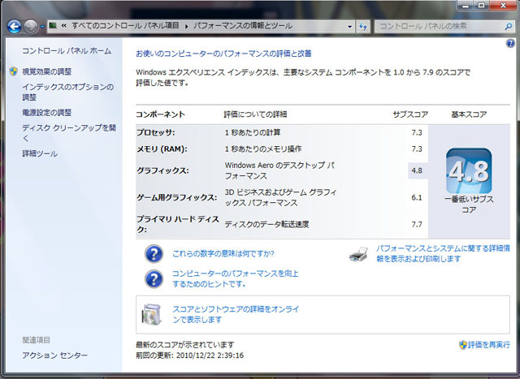This screenshot has height=379, width=520.
Task: Open これらの数字の意味は何ですか? link
Action: pyautogui.click(x=223, y=254)
